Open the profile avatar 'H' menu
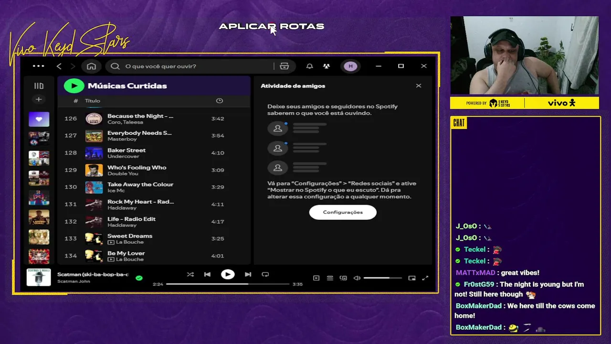Screen dimensions: 611x344 (351, 66)
